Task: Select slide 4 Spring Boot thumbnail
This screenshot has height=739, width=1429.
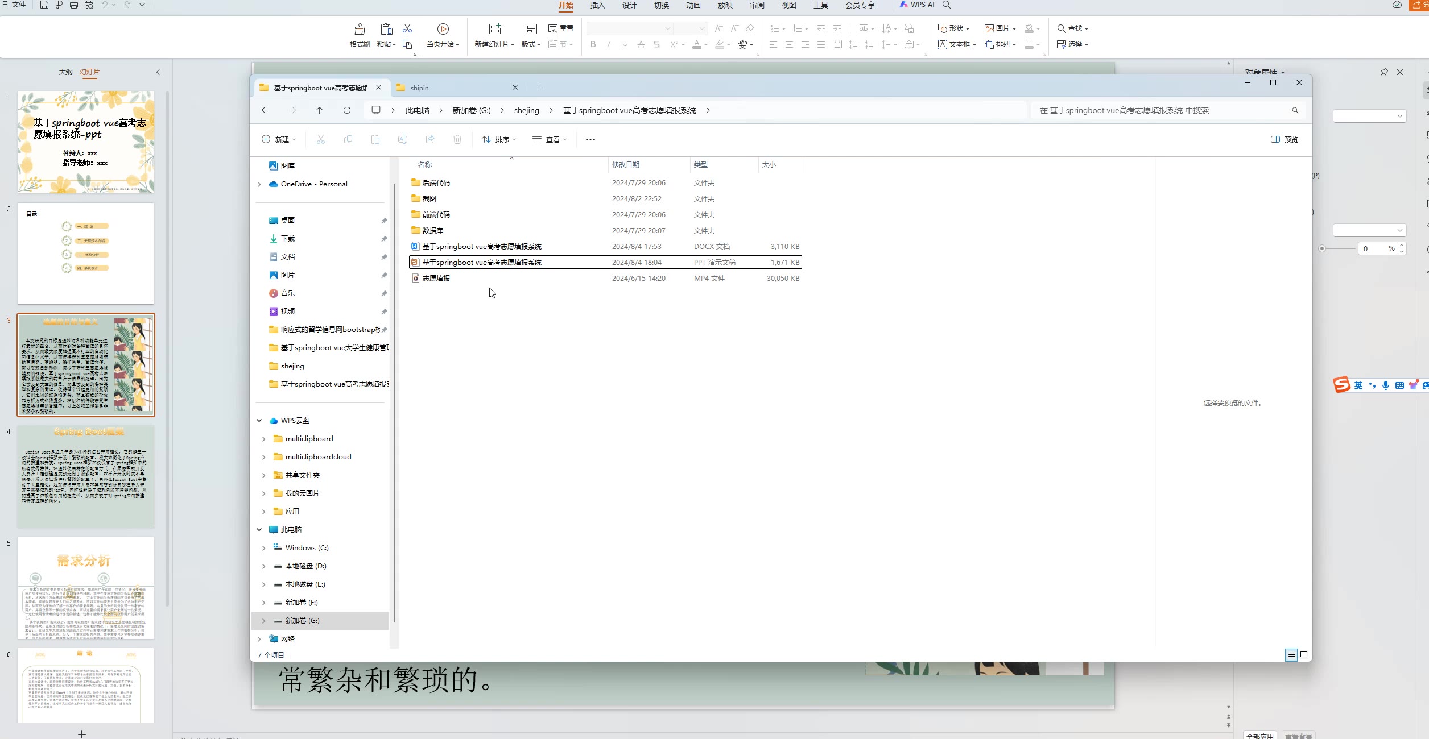Action: [x=86, y=476]
